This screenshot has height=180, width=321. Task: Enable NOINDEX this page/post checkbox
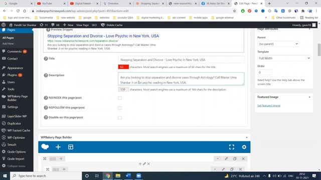tap(120, 98)
